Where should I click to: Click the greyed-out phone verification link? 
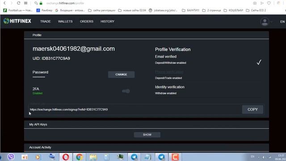[x=169, y=72]
